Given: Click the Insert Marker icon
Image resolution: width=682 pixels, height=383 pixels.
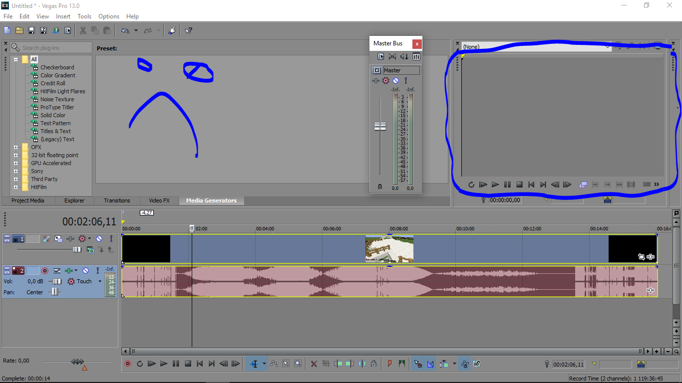Looking at the screenshot, I should (390, 364).
